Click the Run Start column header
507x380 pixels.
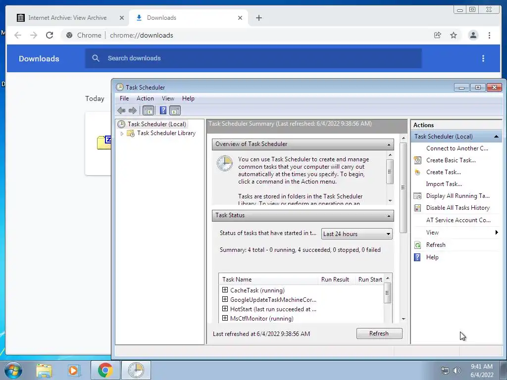(369, 280)
